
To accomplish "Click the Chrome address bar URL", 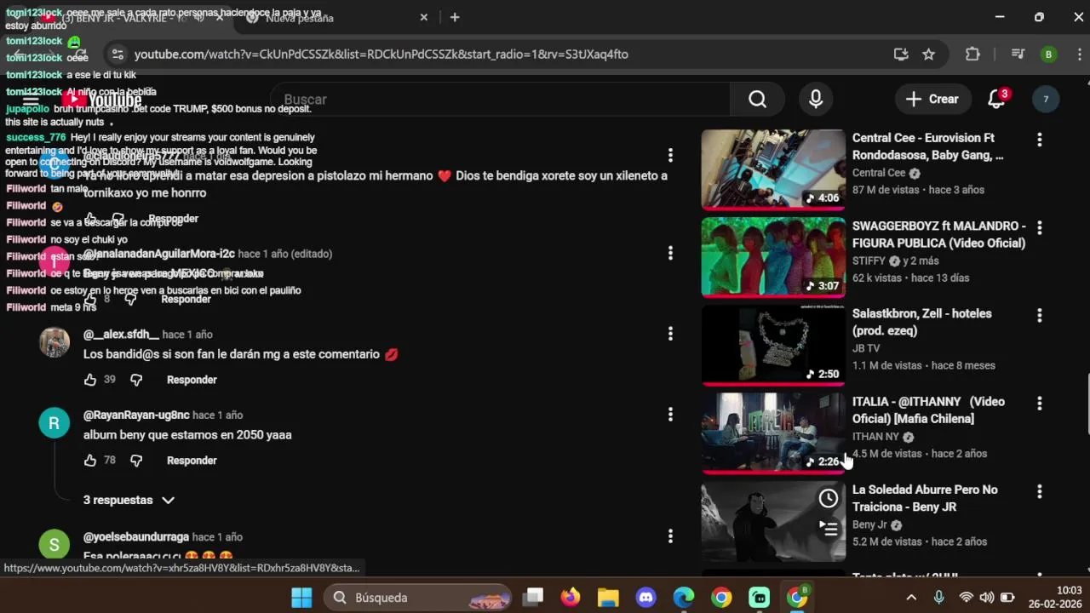I will tap(381, 54).
